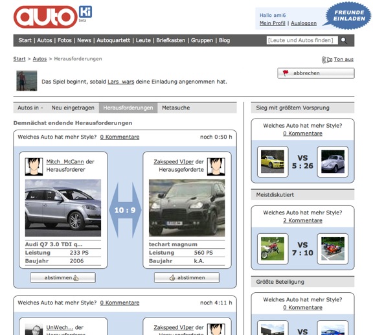
Task: Switch to the Metasuche tab
Action: (175, 108)
